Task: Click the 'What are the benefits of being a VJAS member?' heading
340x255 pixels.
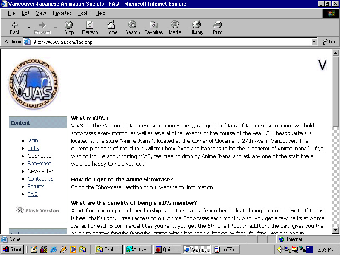Action: pos(134,203)
